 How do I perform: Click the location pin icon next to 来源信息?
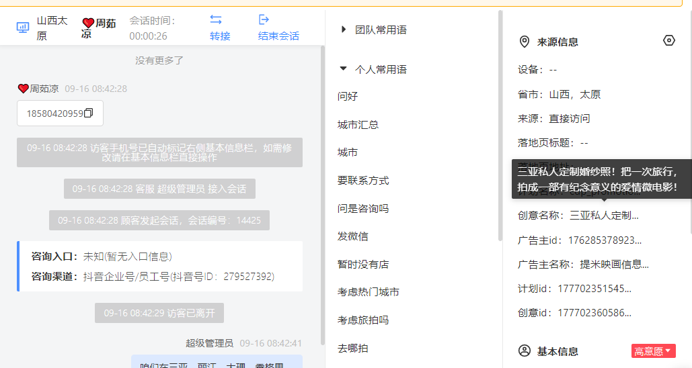tap(525, 42)
